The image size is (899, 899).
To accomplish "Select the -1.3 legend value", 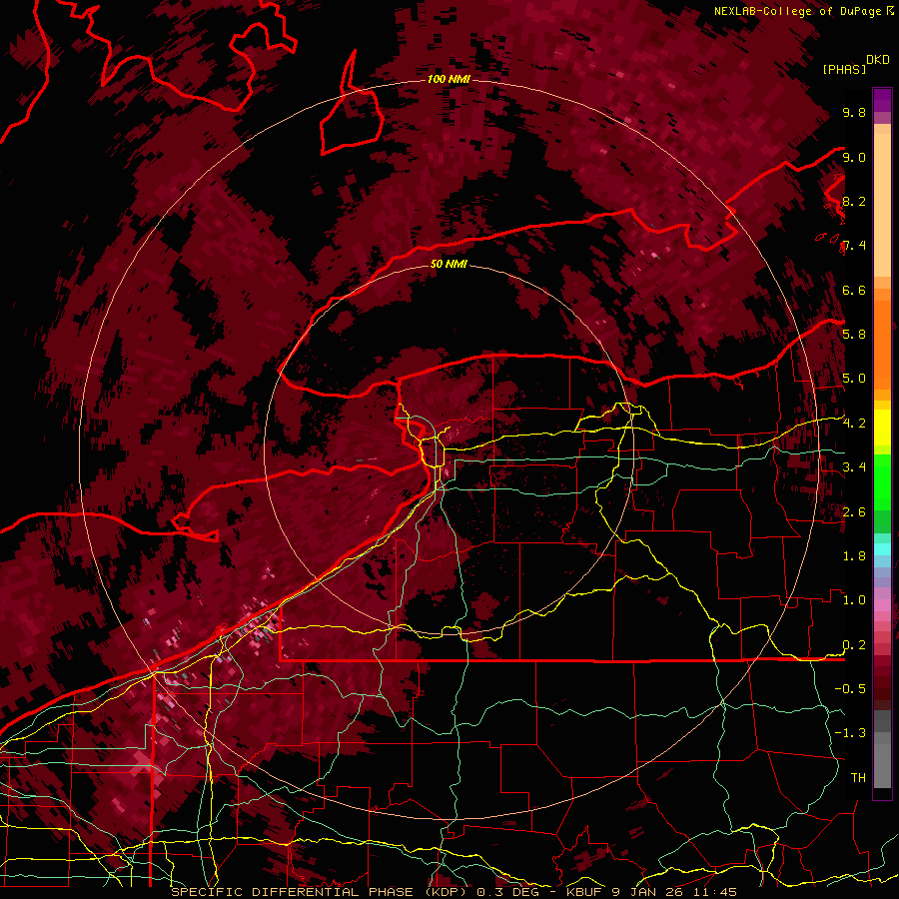I will tap(850, 733).
